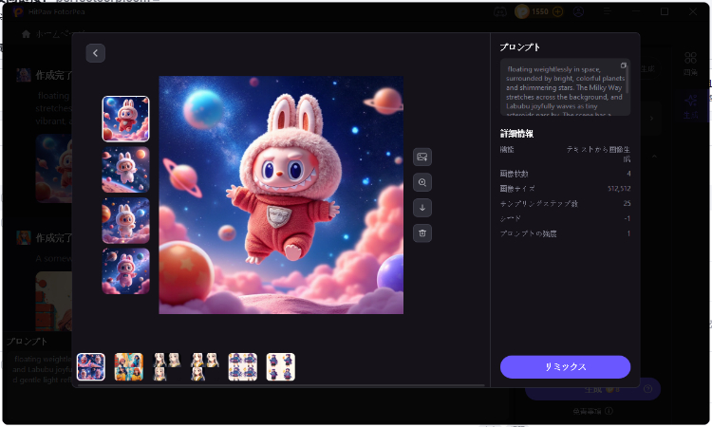Image resolution: width=712 pixels, height=427 pixels.
Task: Click the plus icon next to 1550 coins
Action: tap(557, 11)
